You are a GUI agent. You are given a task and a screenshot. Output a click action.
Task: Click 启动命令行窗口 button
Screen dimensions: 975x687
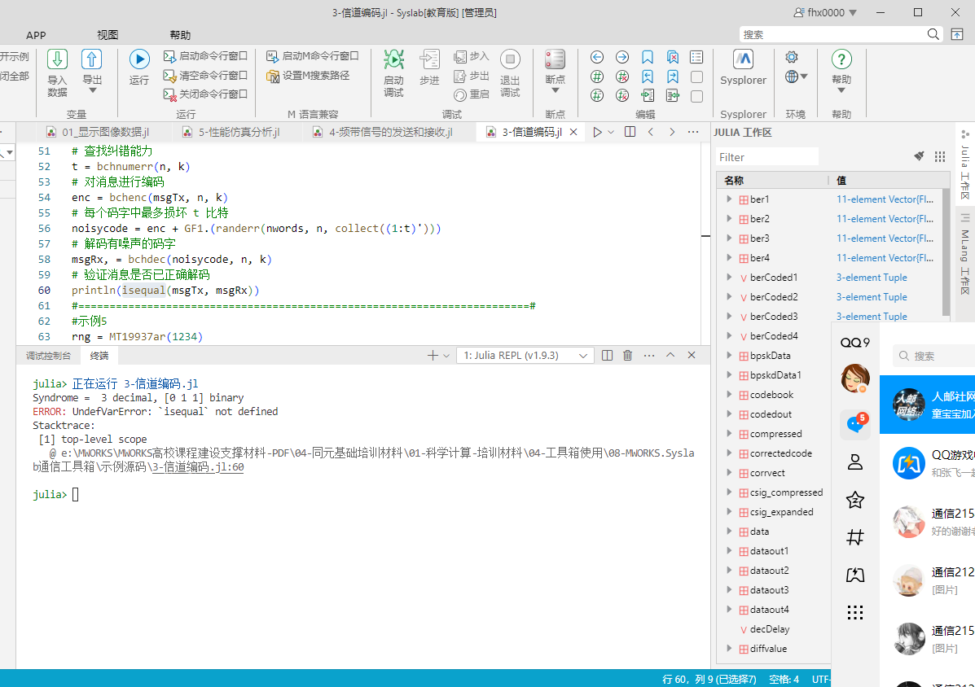206,56
